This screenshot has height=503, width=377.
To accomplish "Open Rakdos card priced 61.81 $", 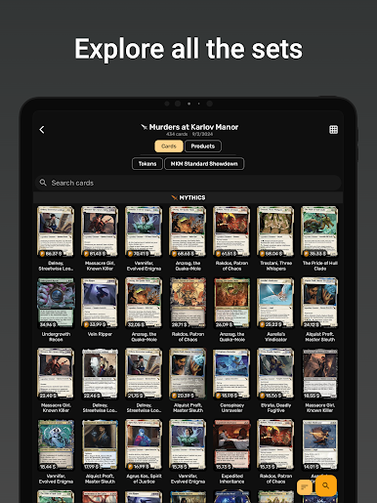I will pos(231,231).
